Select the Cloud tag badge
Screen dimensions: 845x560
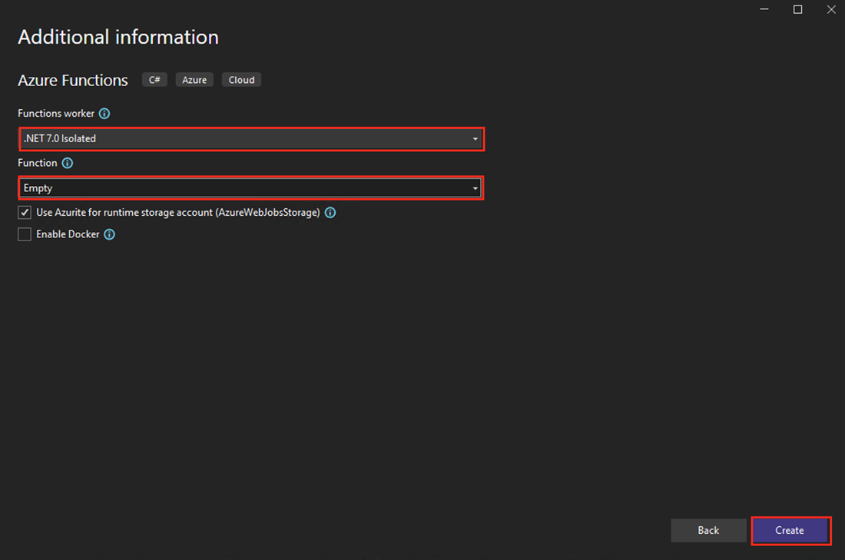pos(241,79)
